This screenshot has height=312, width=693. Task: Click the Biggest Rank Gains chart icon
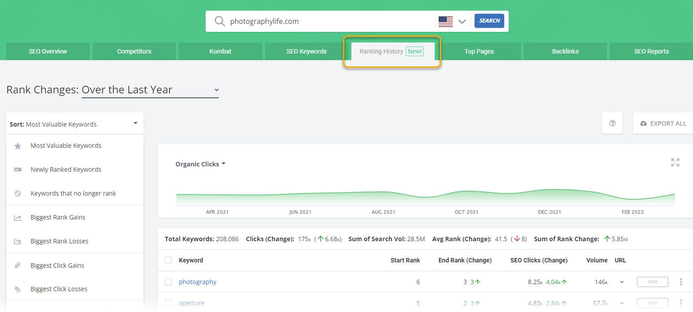click(18, 217)
